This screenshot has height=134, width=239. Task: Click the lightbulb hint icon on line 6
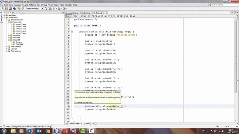(69, 35)
